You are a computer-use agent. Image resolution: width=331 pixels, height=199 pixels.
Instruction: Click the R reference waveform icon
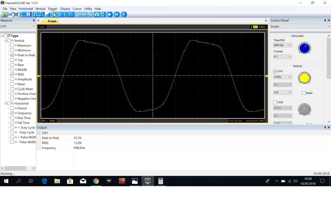click(x=29, y=15)
